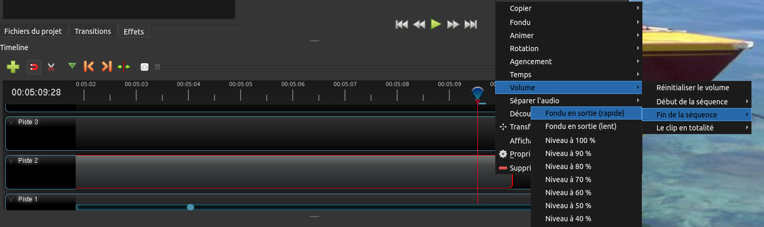Jump to the next marker
Viewport: 764px width, 227px height.
[106, 66]
